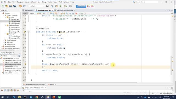
Task: Open the Members dropdown in Navigator
Action: coord(6,56)
